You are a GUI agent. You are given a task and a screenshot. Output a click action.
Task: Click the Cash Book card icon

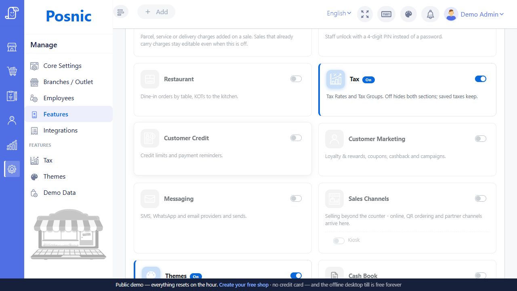tap(334, 274)
